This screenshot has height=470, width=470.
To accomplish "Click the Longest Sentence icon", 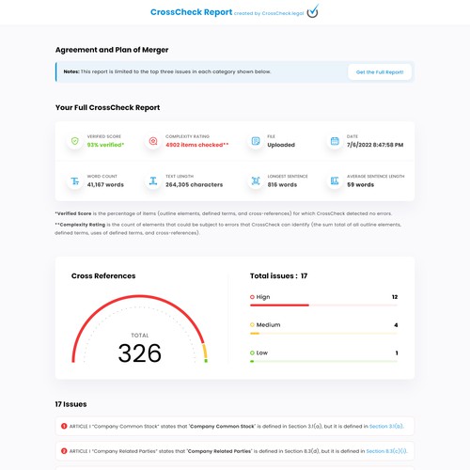I will pos(256,180).
